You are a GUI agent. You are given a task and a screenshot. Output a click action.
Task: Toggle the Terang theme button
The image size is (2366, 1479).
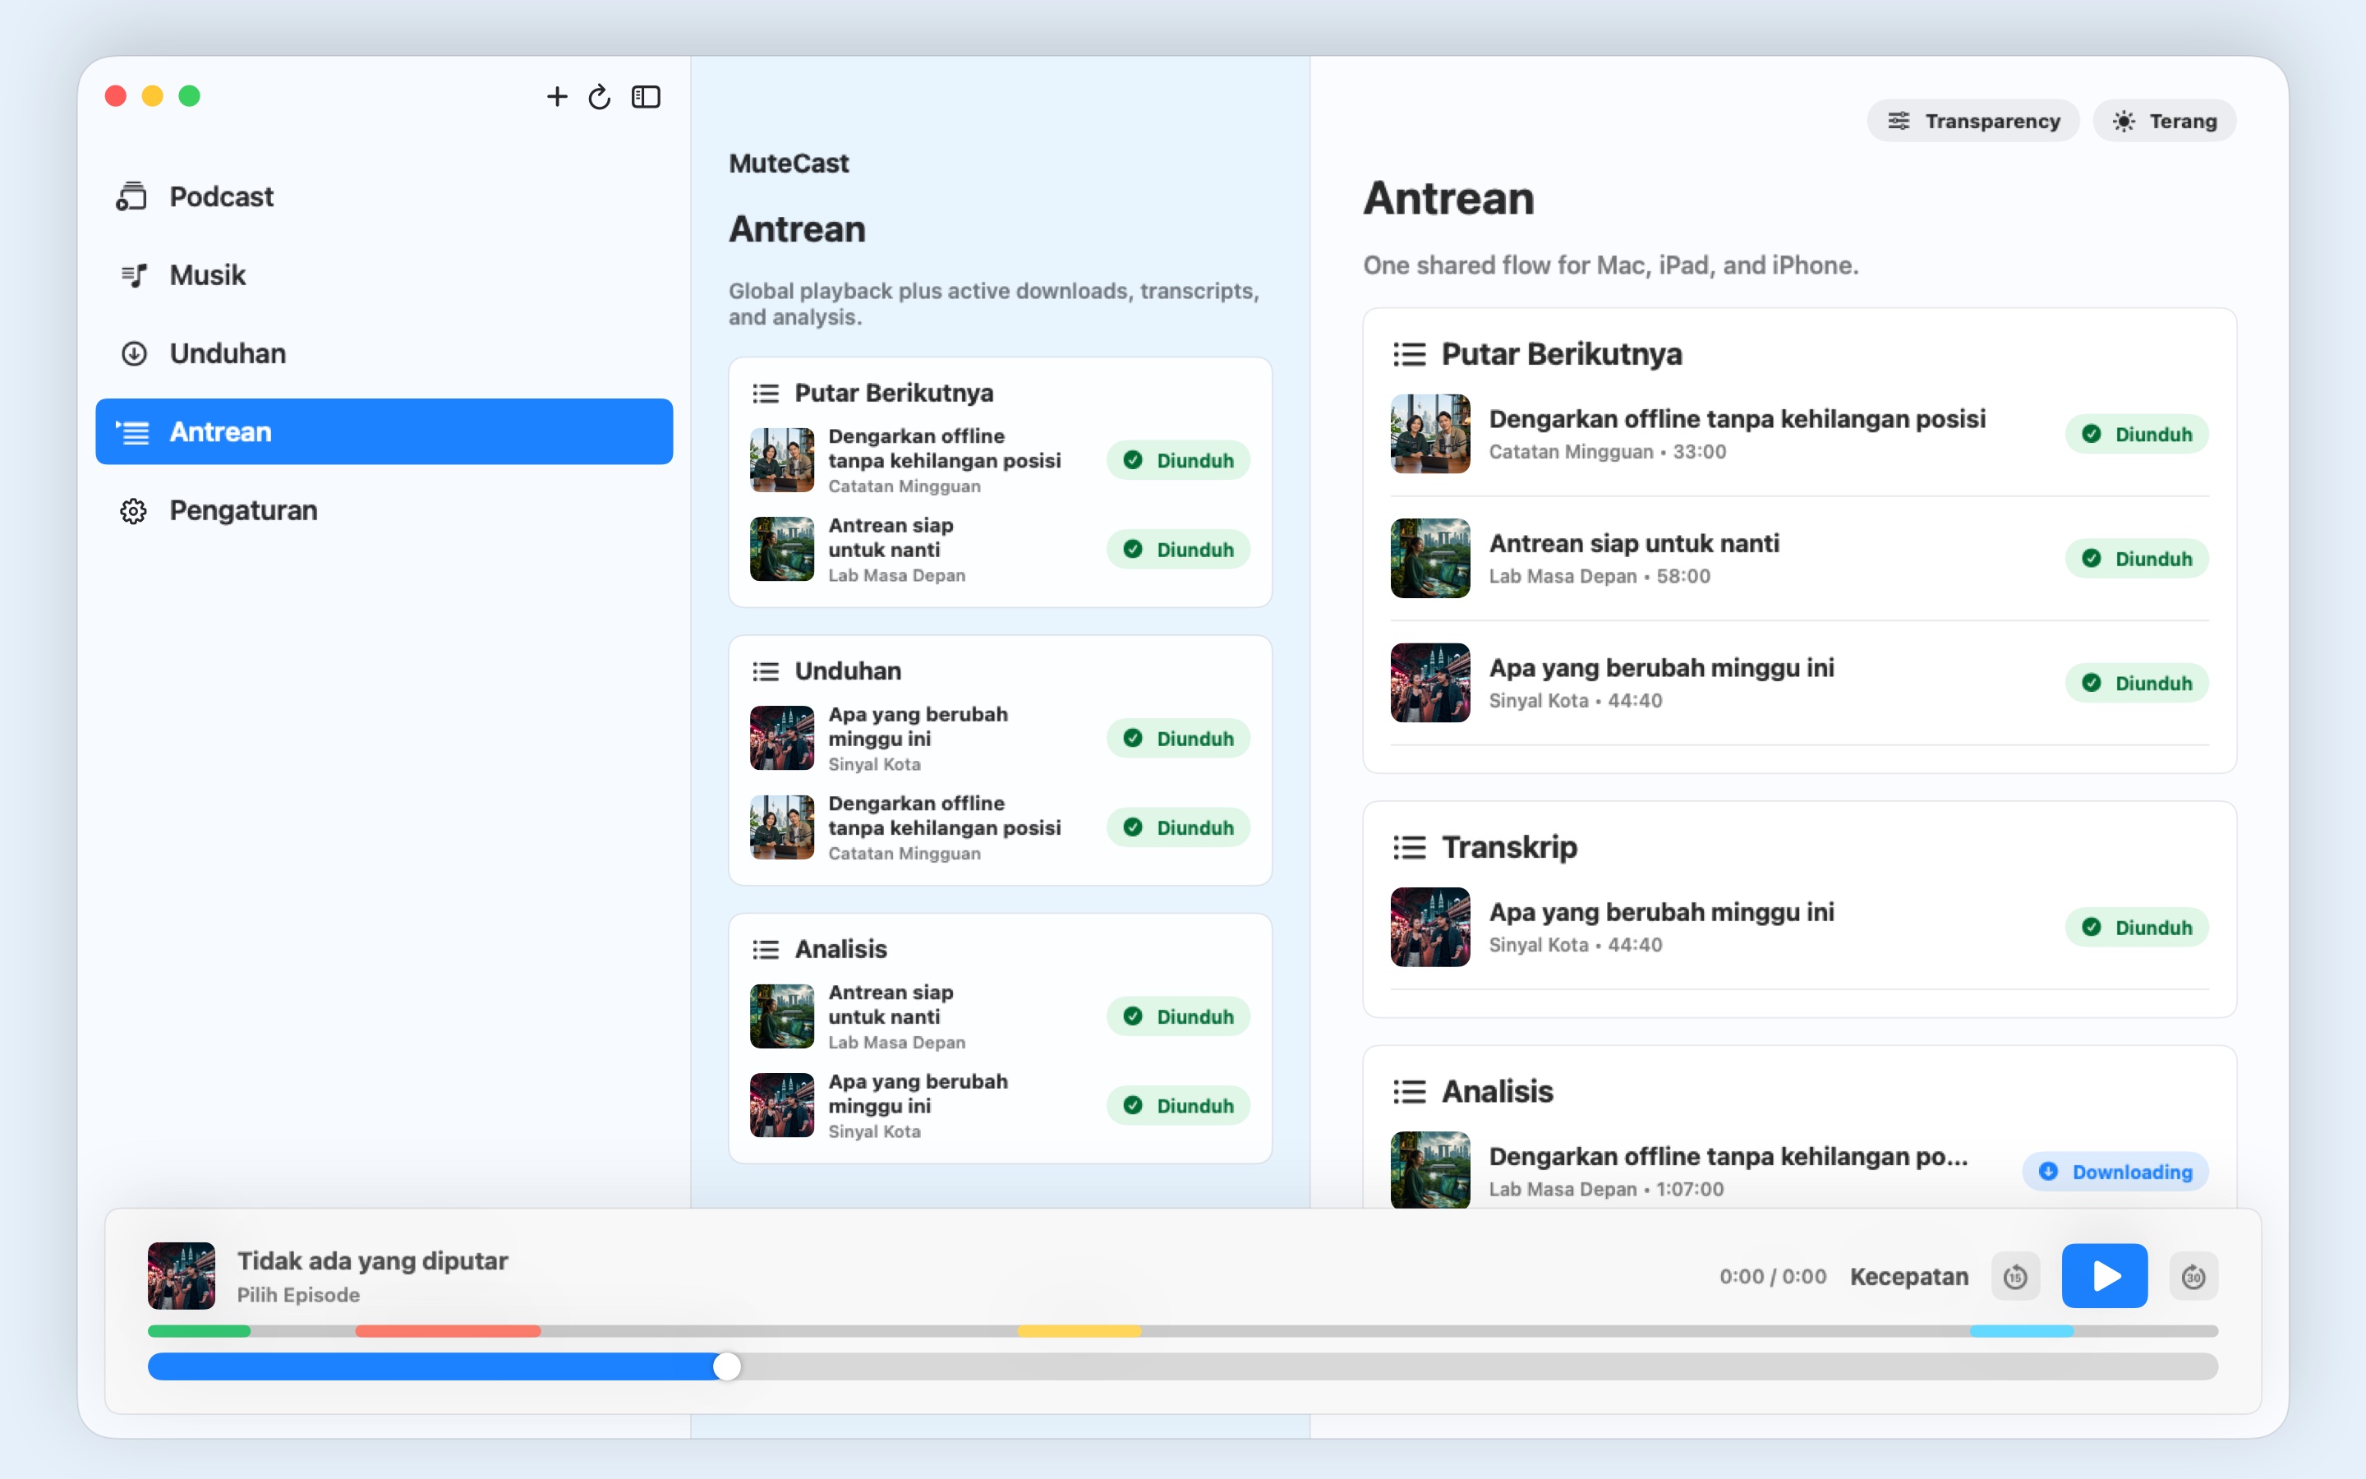pyautogui.click(x=2165, y=120)
